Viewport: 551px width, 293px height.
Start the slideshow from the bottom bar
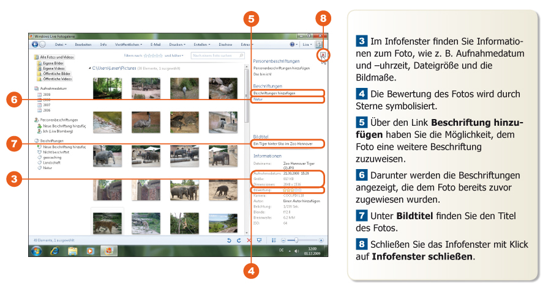point(260,241)
